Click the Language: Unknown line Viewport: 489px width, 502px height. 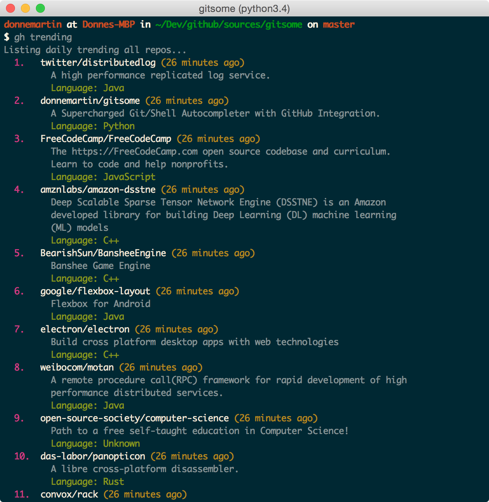(x=95, y=444)
